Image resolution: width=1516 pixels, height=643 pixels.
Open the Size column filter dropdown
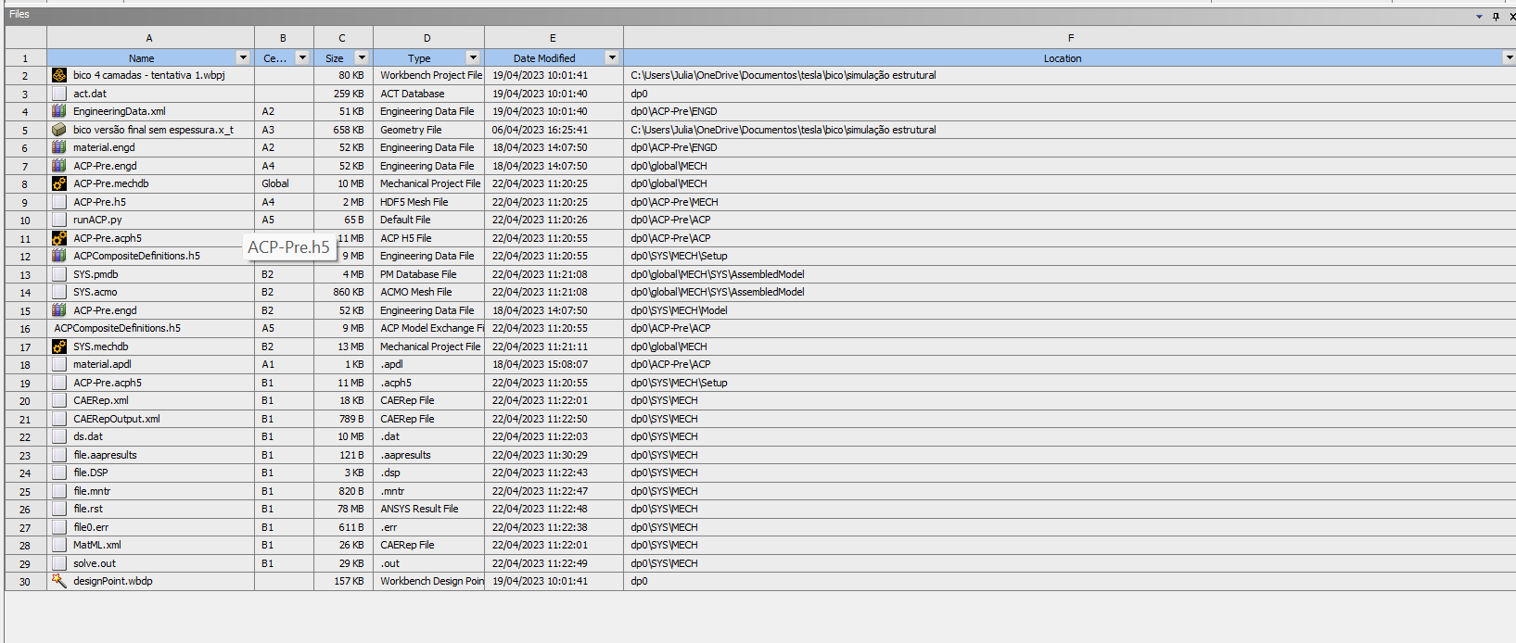362,57
